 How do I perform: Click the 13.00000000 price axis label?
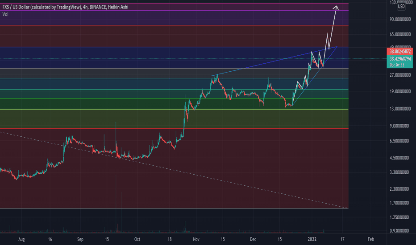pyautogui.click(x=400, y=109)
